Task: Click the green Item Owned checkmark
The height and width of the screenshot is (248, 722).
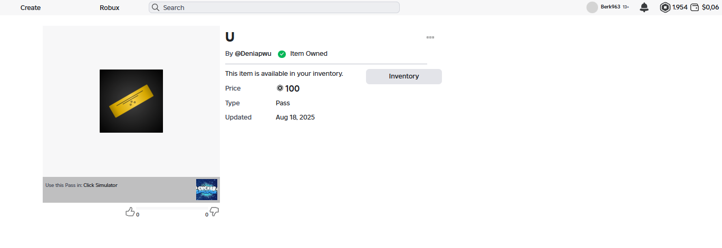Action: pos(282,54)
